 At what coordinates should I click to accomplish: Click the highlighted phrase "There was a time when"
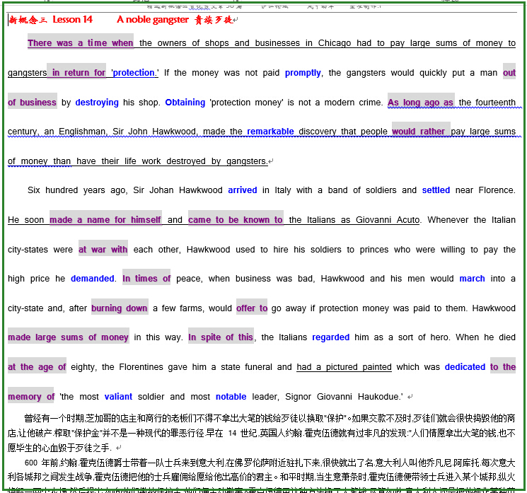(80, 43)
